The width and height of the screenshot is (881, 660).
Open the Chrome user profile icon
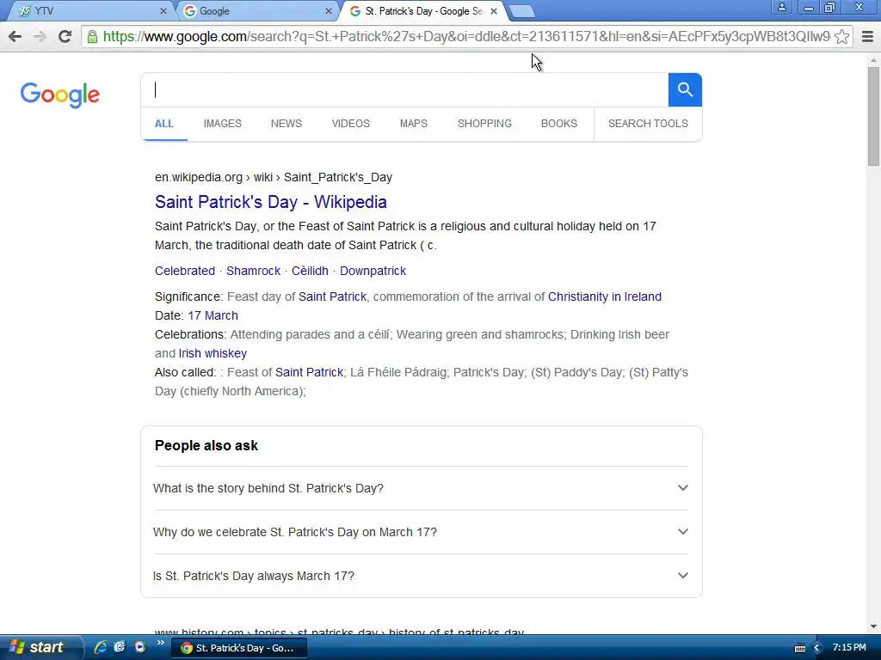coord(781,7)
